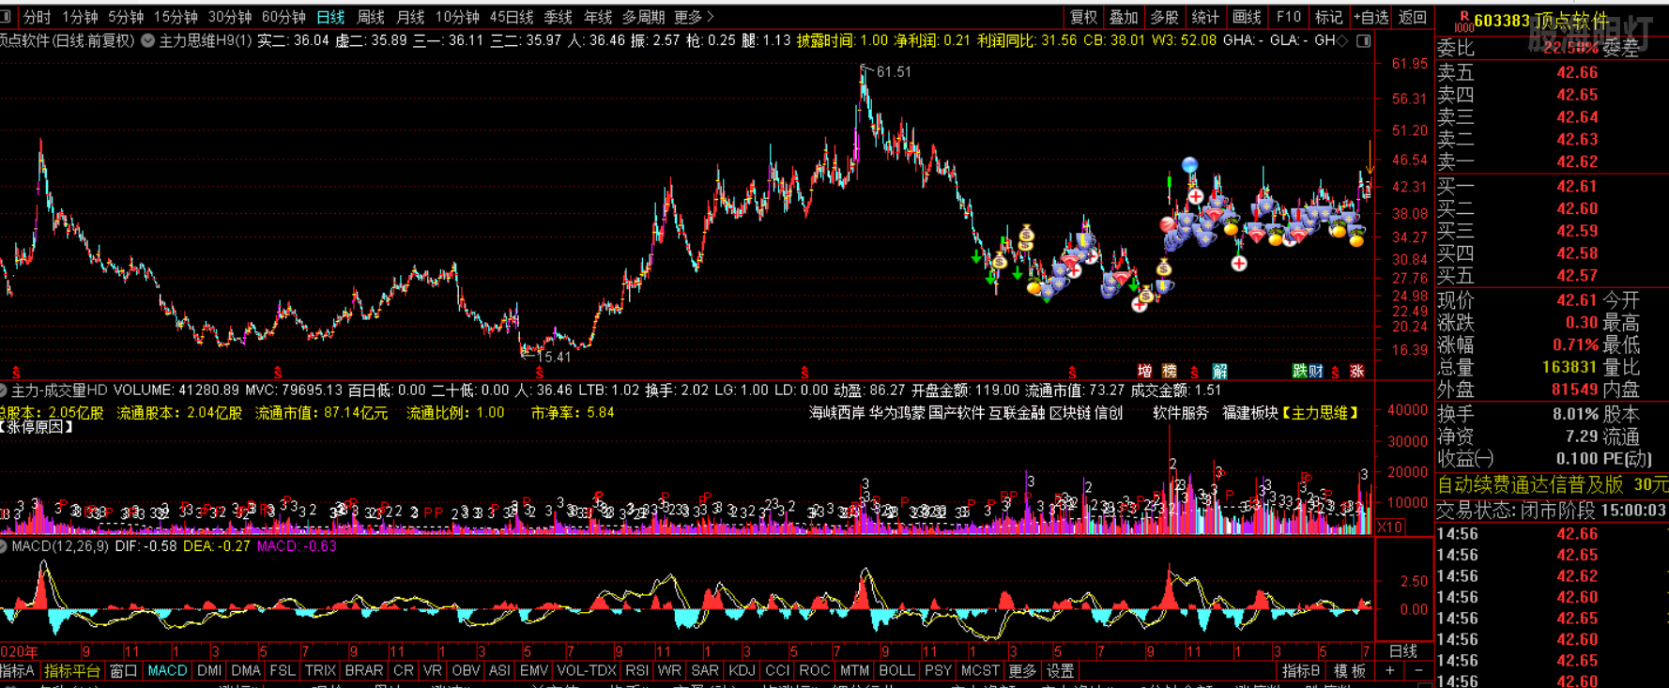
Task: Switch to 年线 yearly chart
Action: point(598,17)
